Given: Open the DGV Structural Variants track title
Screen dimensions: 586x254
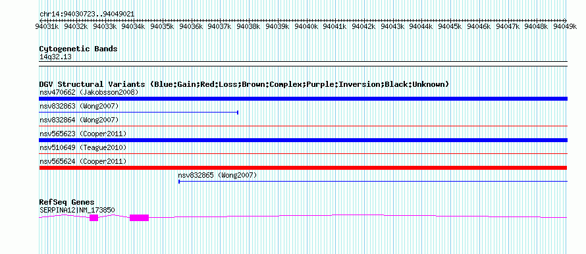Looking at the screenshot, I should [x=244, y=84].
